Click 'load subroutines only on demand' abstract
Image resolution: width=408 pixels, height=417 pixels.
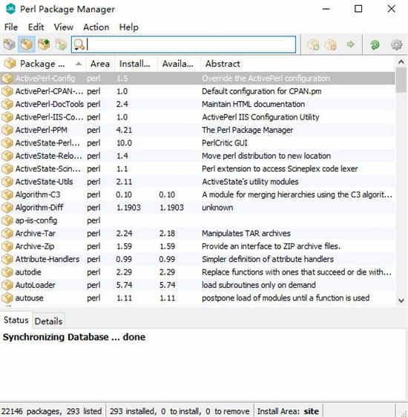259,285
